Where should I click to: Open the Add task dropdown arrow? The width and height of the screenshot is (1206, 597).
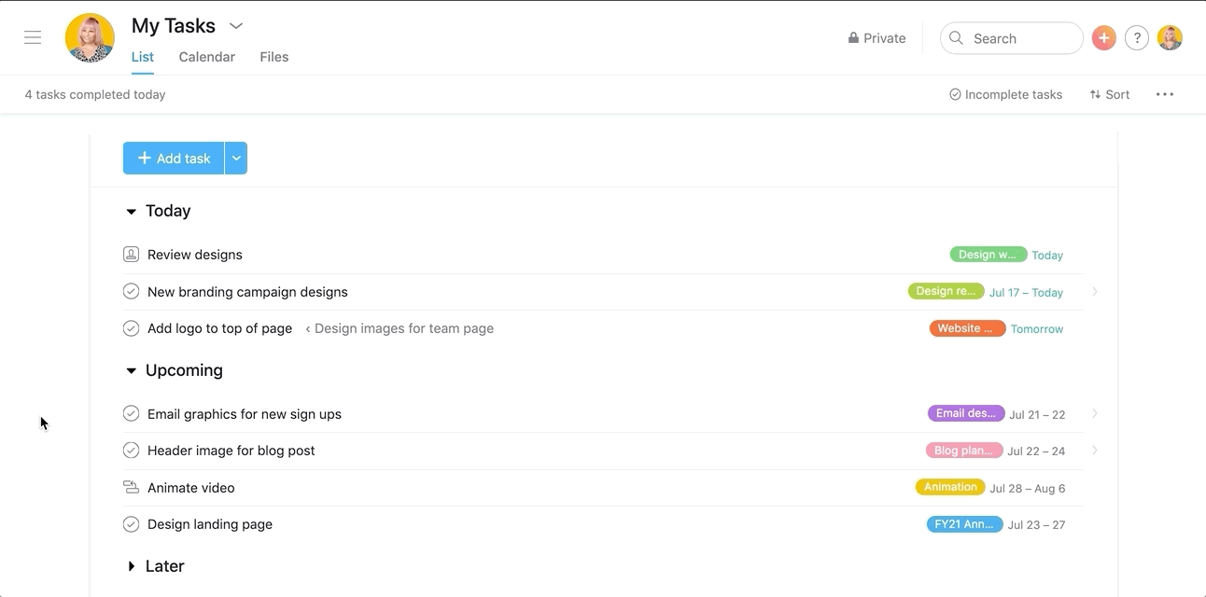[x=236, y=159]
